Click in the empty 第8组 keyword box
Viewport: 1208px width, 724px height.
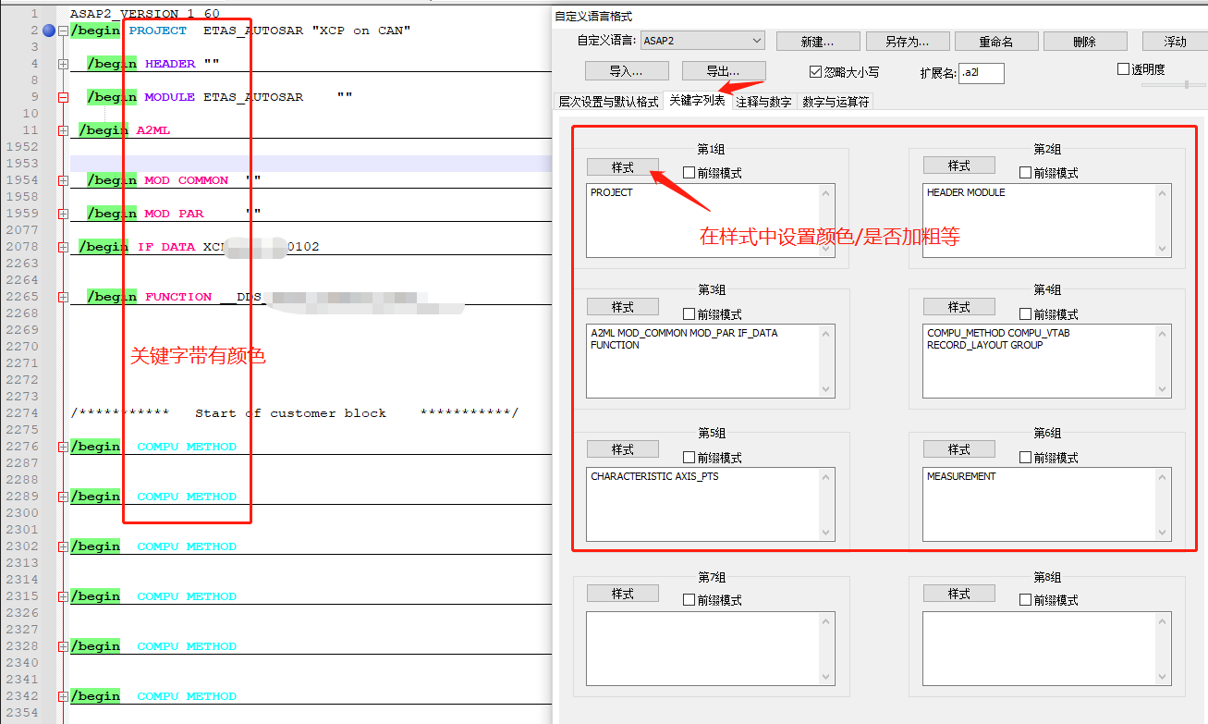tap(1047, 649)
